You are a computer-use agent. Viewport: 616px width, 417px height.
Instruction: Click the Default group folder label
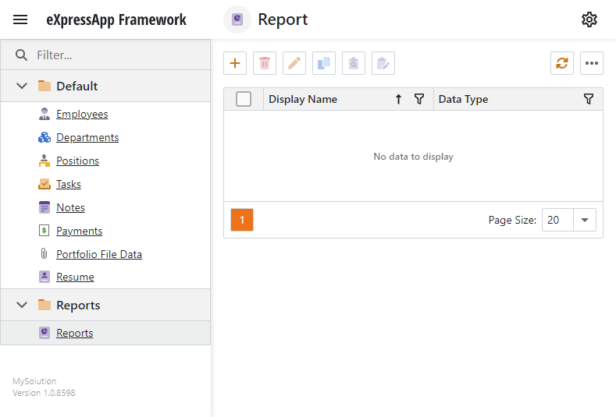pos(77,86)
